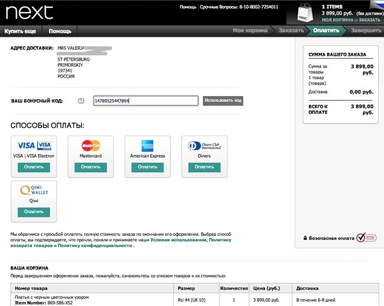Image resolution: width=384 pixels, height=306 pixels.
Task: Click the bonus code help question icon
Action: click(81, 101)
